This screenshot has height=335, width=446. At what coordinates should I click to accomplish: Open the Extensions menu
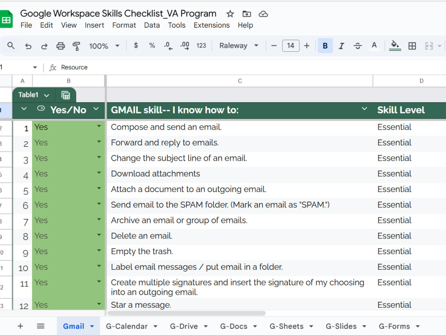tap(211, 25)
